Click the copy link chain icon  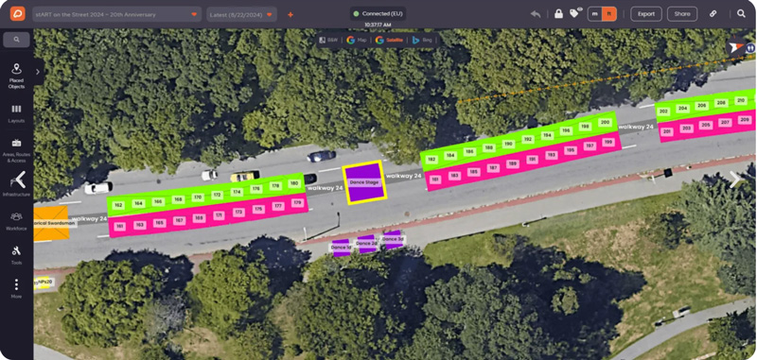coord(713,14)
